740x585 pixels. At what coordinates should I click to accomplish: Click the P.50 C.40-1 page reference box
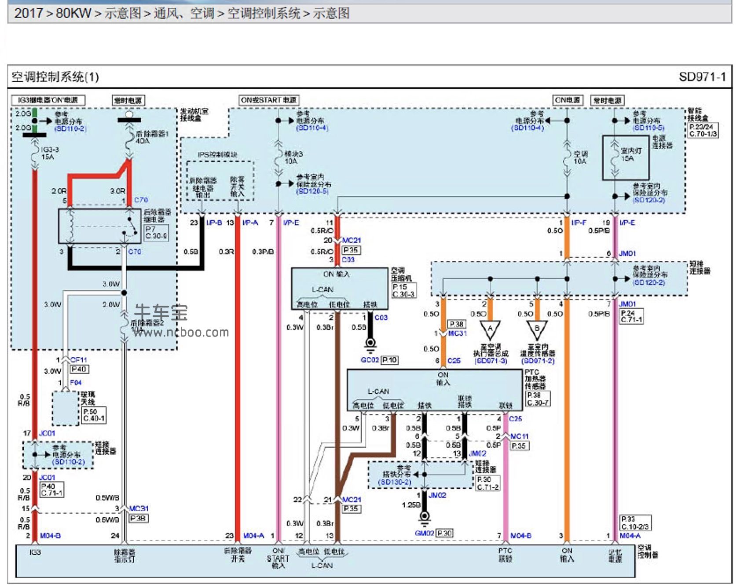(x=94, y=415)
